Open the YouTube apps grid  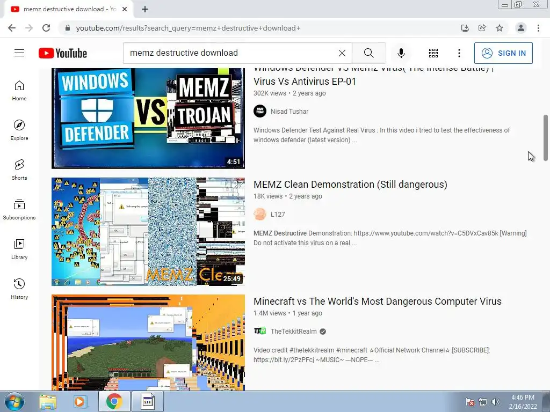pyautogui.click(x=433, y=53)
